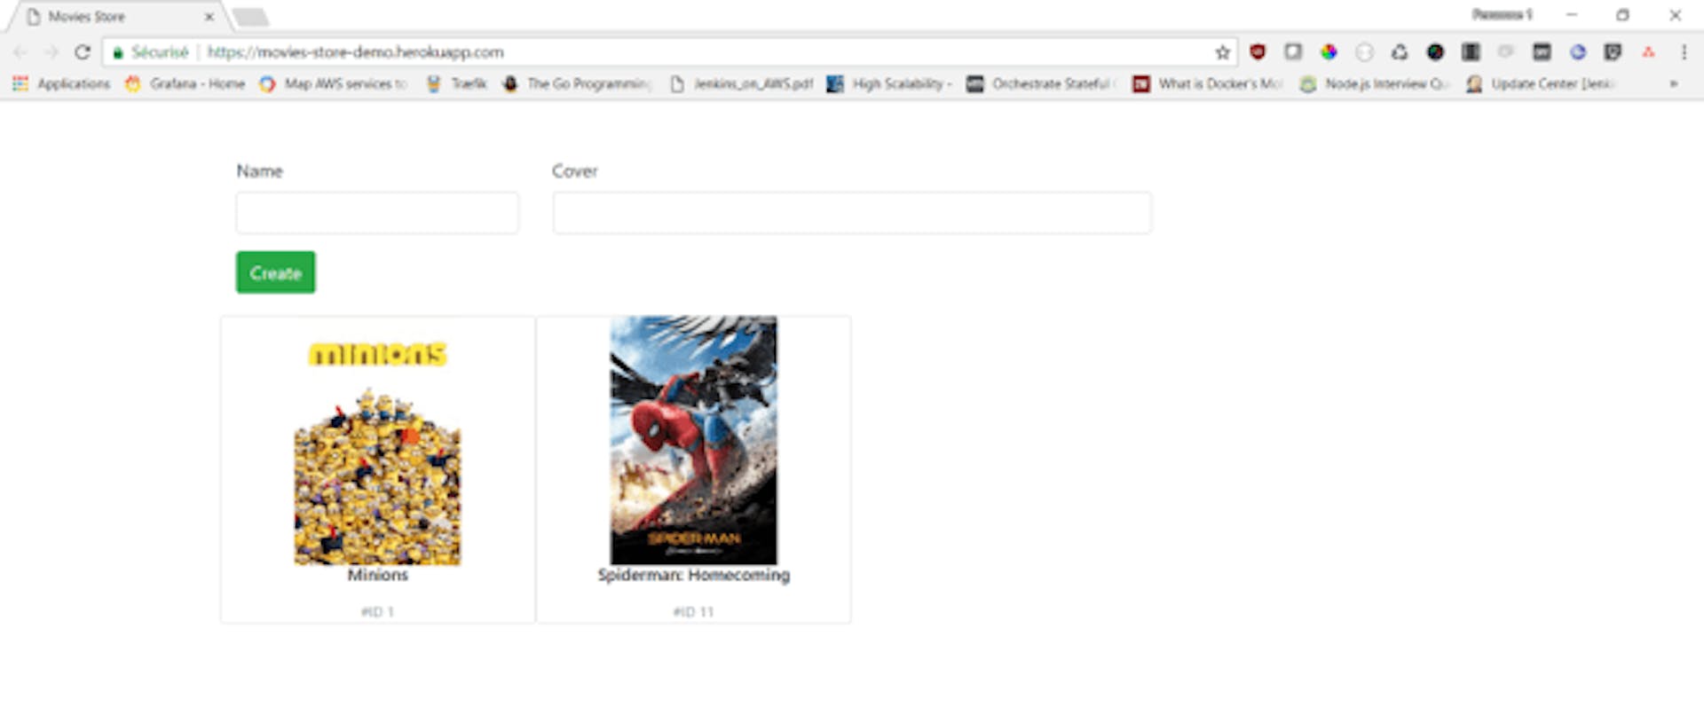
Task: Click the browser forward arrow
Action: pyautogui.click(x=51, y=52)
